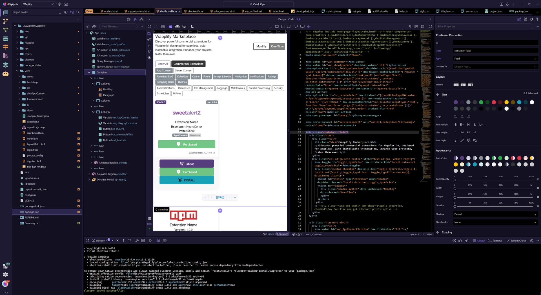The width and height of the screenshot is (541, 295).
Task: Toggle the eye visibility tool in design view
Action: click(x=149, y=57)
